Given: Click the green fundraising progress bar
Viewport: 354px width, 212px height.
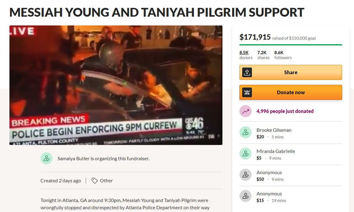Looking at the screenshot, I should pyautogui.click(x=291, y=45).
